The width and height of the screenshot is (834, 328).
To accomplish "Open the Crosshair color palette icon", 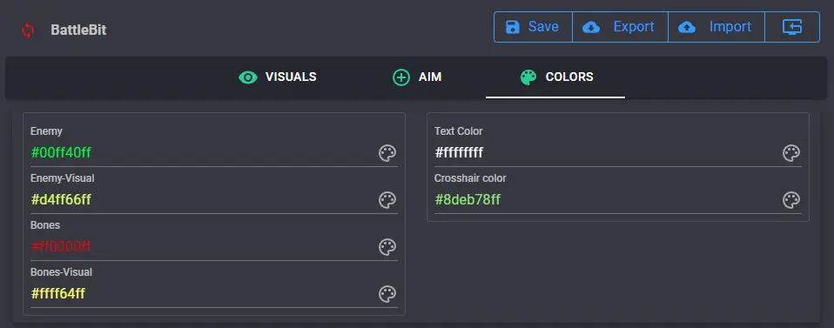I will pos(791,200).
